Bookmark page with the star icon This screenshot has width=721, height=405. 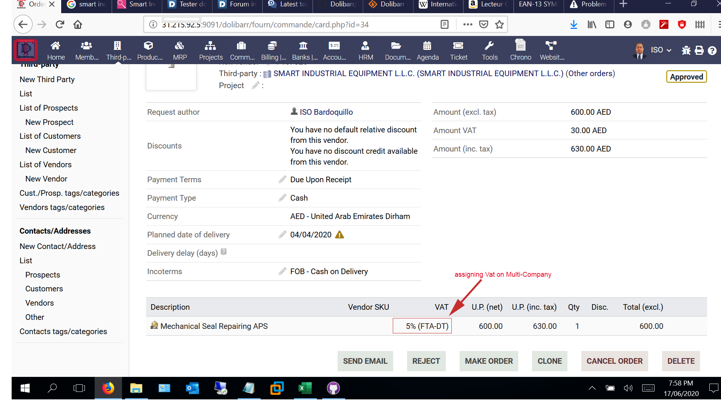click(x=499, y=25)
